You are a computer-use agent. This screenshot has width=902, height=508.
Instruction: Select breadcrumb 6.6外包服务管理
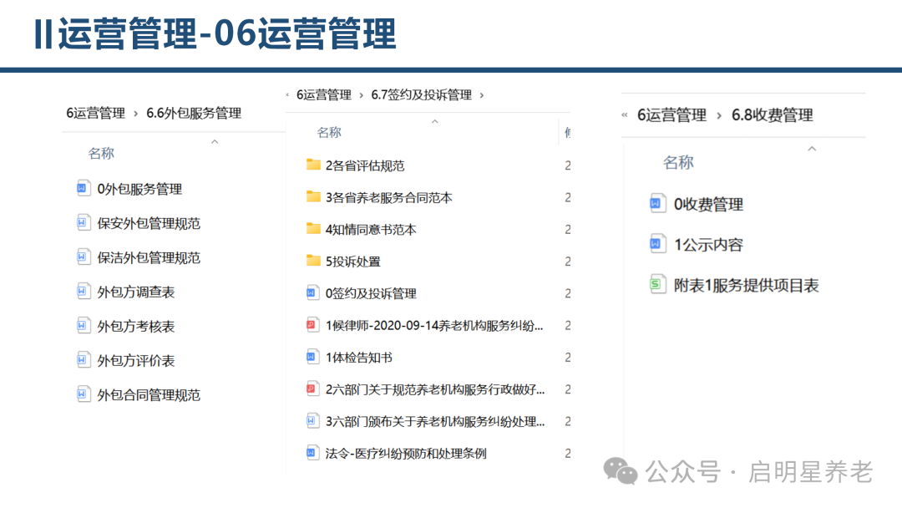pyautogui.click(x=194, y=114)
